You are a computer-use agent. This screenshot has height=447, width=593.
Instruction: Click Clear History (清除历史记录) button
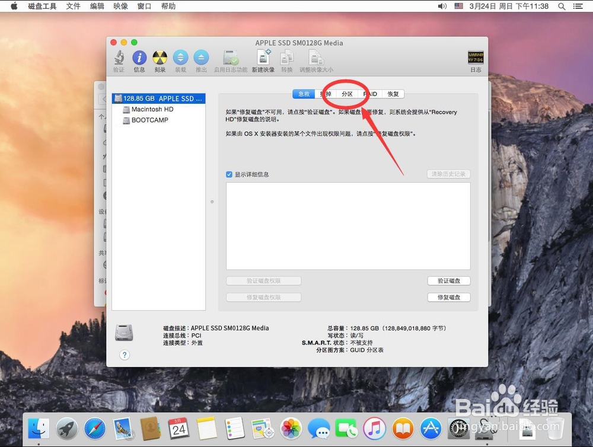(x=448, y=174)
